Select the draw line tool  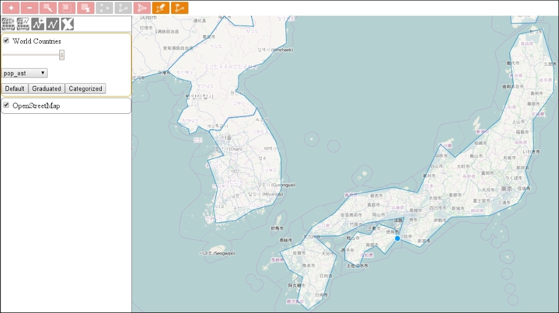coord(123,8)
